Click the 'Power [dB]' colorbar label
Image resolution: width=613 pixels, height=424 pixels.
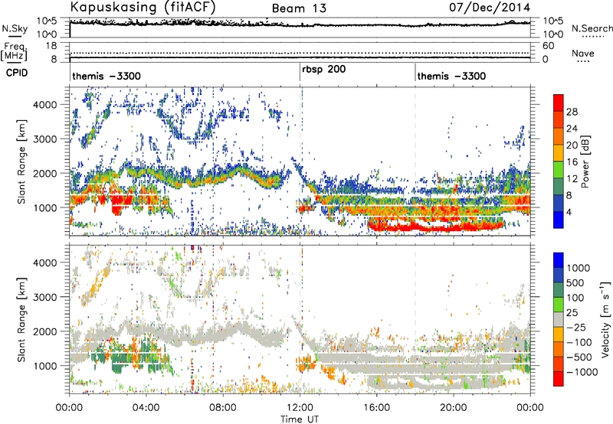[x=585, y=161]
